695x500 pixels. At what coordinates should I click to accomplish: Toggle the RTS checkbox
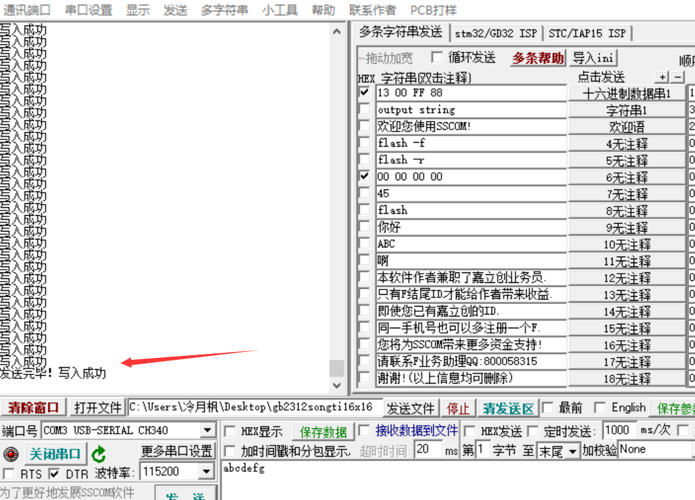(x=9, y=474)
